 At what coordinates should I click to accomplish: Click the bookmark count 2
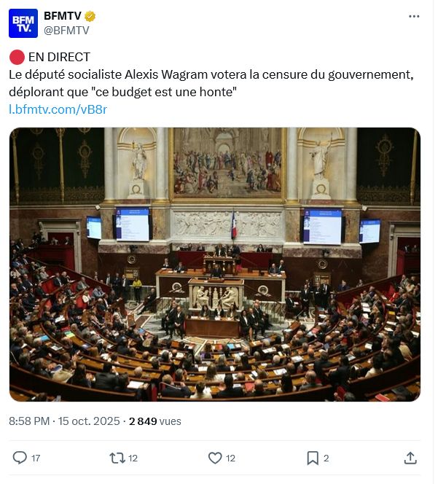pos(326,458)
